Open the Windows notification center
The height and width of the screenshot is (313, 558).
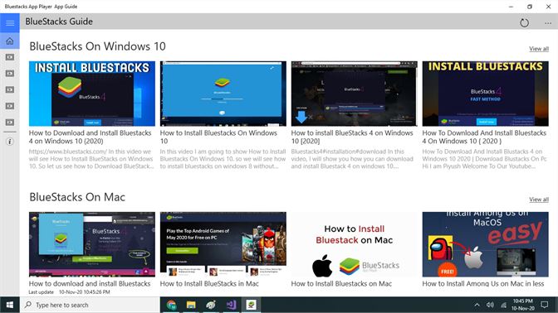pyautogui.click(x=545, y=305)
